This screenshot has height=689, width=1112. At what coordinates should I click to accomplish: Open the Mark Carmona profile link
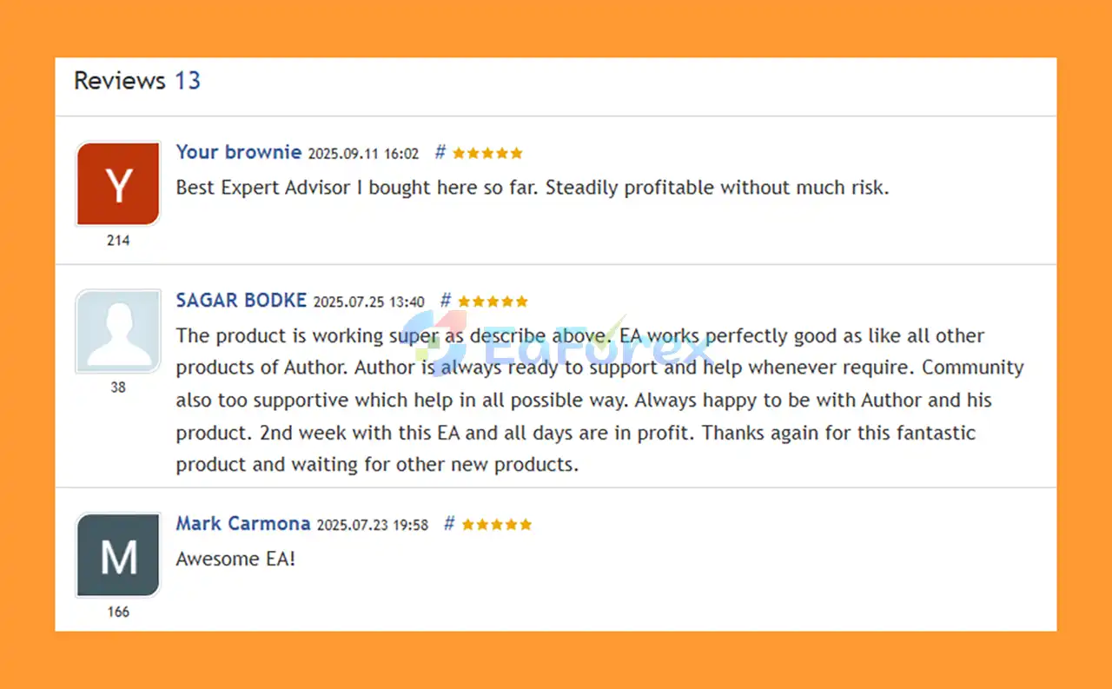click(x=243, y=523)
